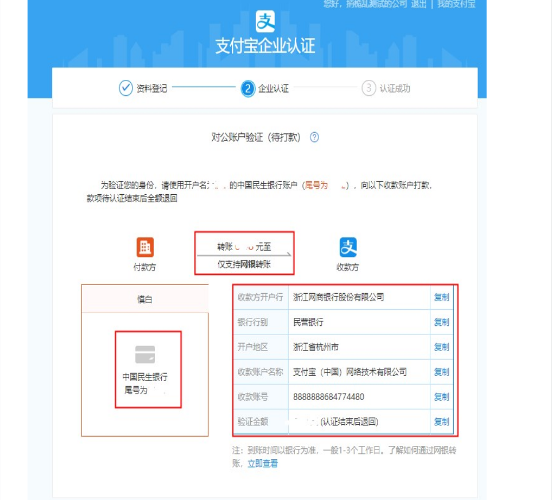The width and height of the screenshot is (552, 500).
Task: Click the 支付宝企业认证 title
Action: pyautogui.click(x=265, y=46)
